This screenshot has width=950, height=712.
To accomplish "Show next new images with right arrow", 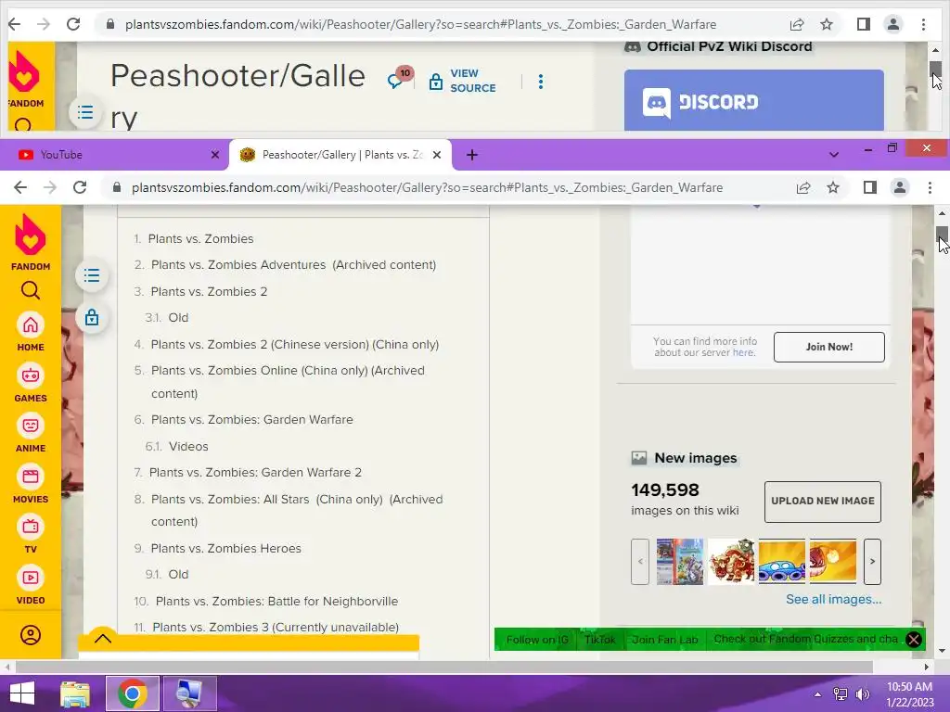I will tap(872, 561).
